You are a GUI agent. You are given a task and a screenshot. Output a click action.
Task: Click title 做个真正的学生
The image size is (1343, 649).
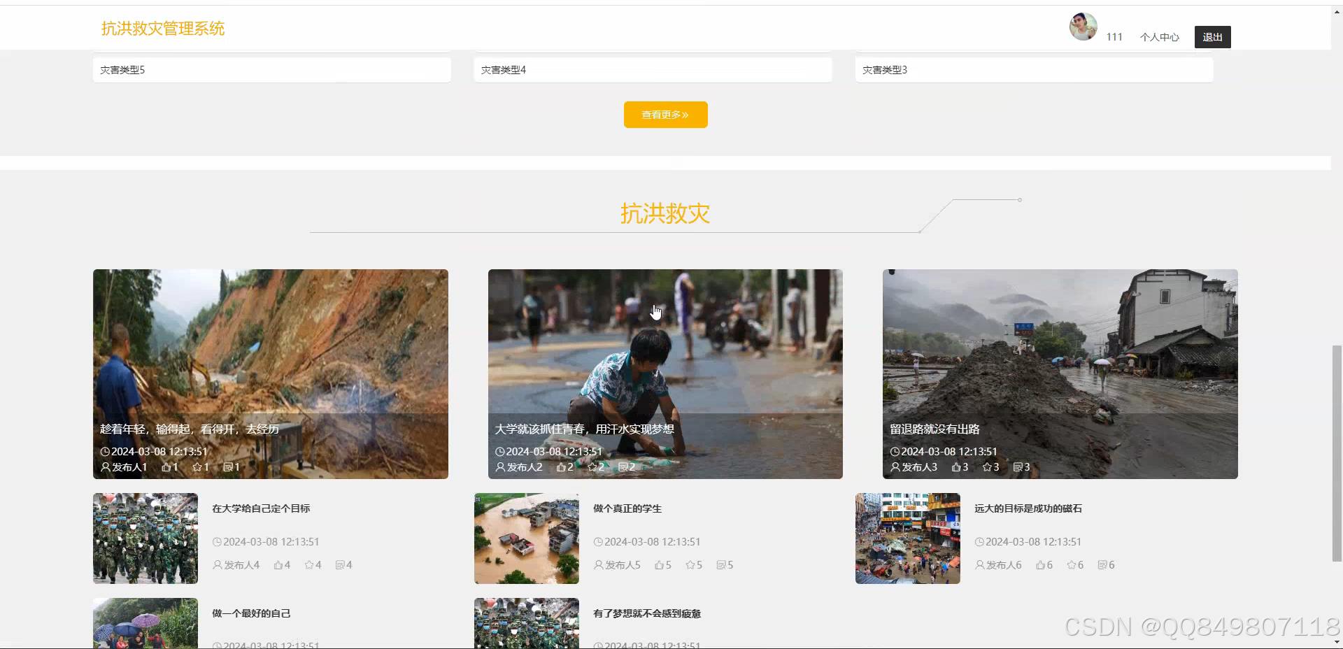click(627, 508)
